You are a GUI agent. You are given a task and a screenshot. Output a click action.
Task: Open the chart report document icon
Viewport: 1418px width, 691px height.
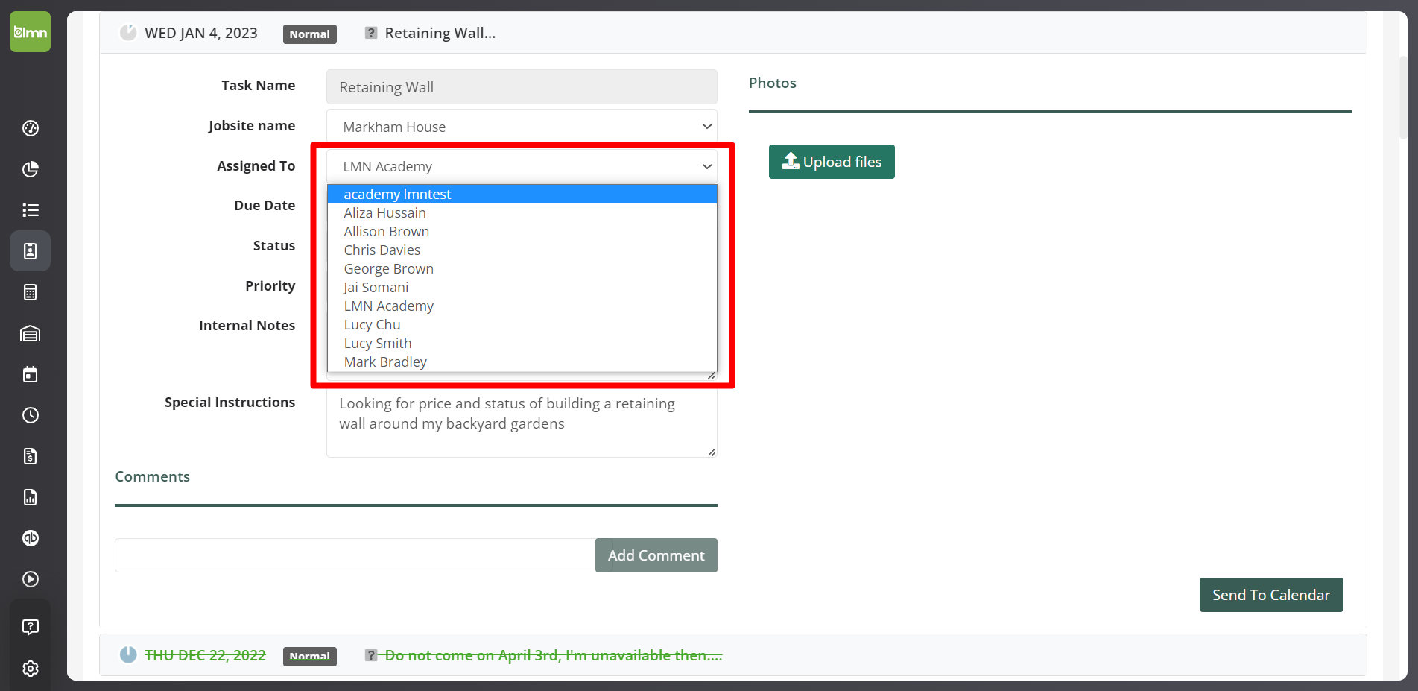point(31,497)
